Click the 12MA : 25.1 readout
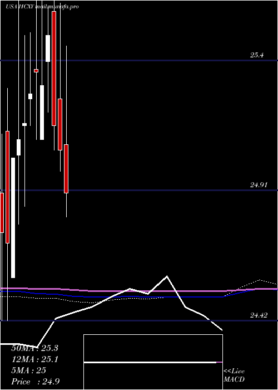Viewport: 278px width, 390px height. tap(34, 359)
